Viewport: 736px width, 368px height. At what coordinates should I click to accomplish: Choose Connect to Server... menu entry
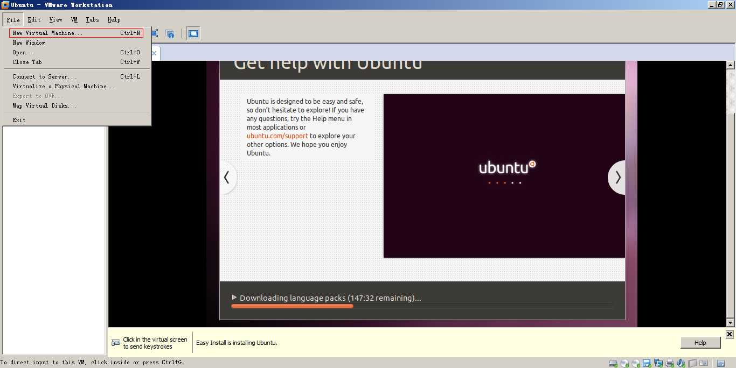(x=76, y=76)
